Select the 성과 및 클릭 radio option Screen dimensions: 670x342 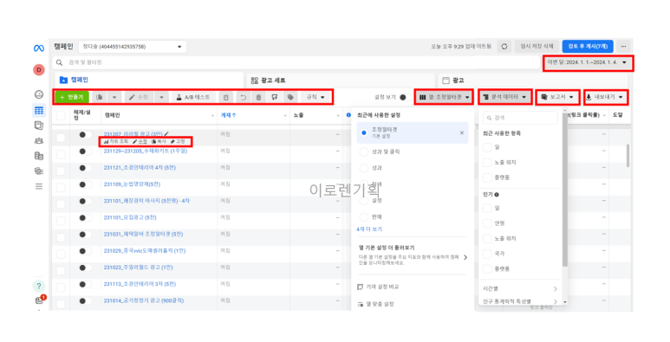tap(364, 152)
